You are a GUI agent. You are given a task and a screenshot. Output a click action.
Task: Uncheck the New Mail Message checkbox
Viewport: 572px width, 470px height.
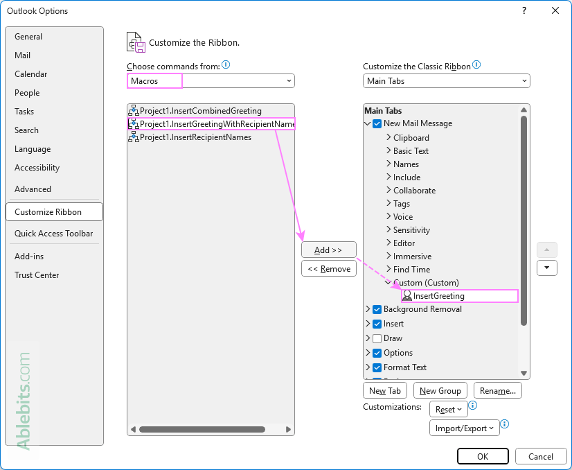(x=377, y=124)
